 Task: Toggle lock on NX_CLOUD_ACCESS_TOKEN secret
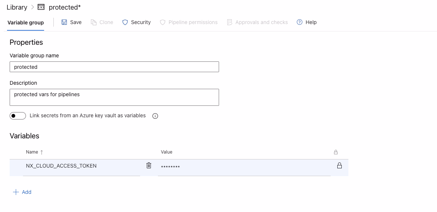point(339,165)
